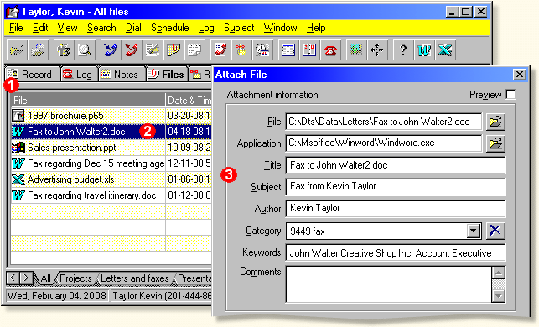
Task: Switch to the Notes tab
Action: pos(122,75)
